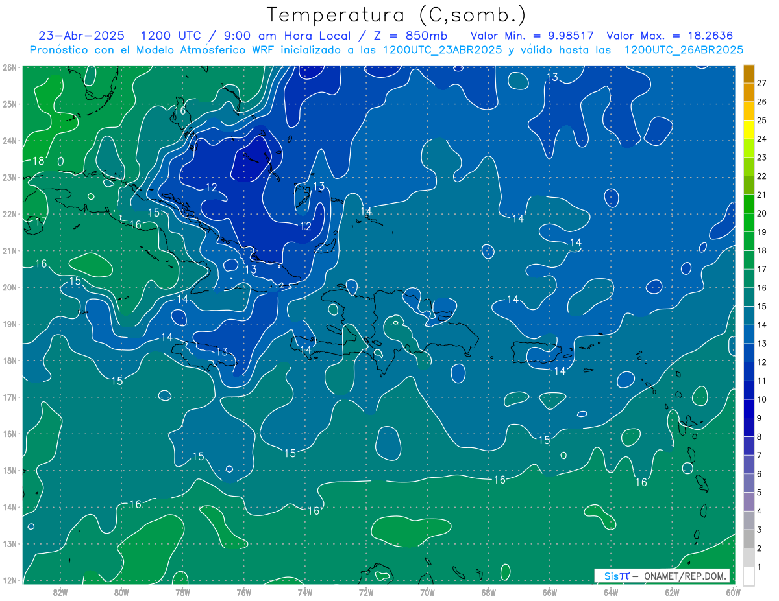779x601 pixels.
Task: Click the 78W longitude axis label
Action: point(182,592)
